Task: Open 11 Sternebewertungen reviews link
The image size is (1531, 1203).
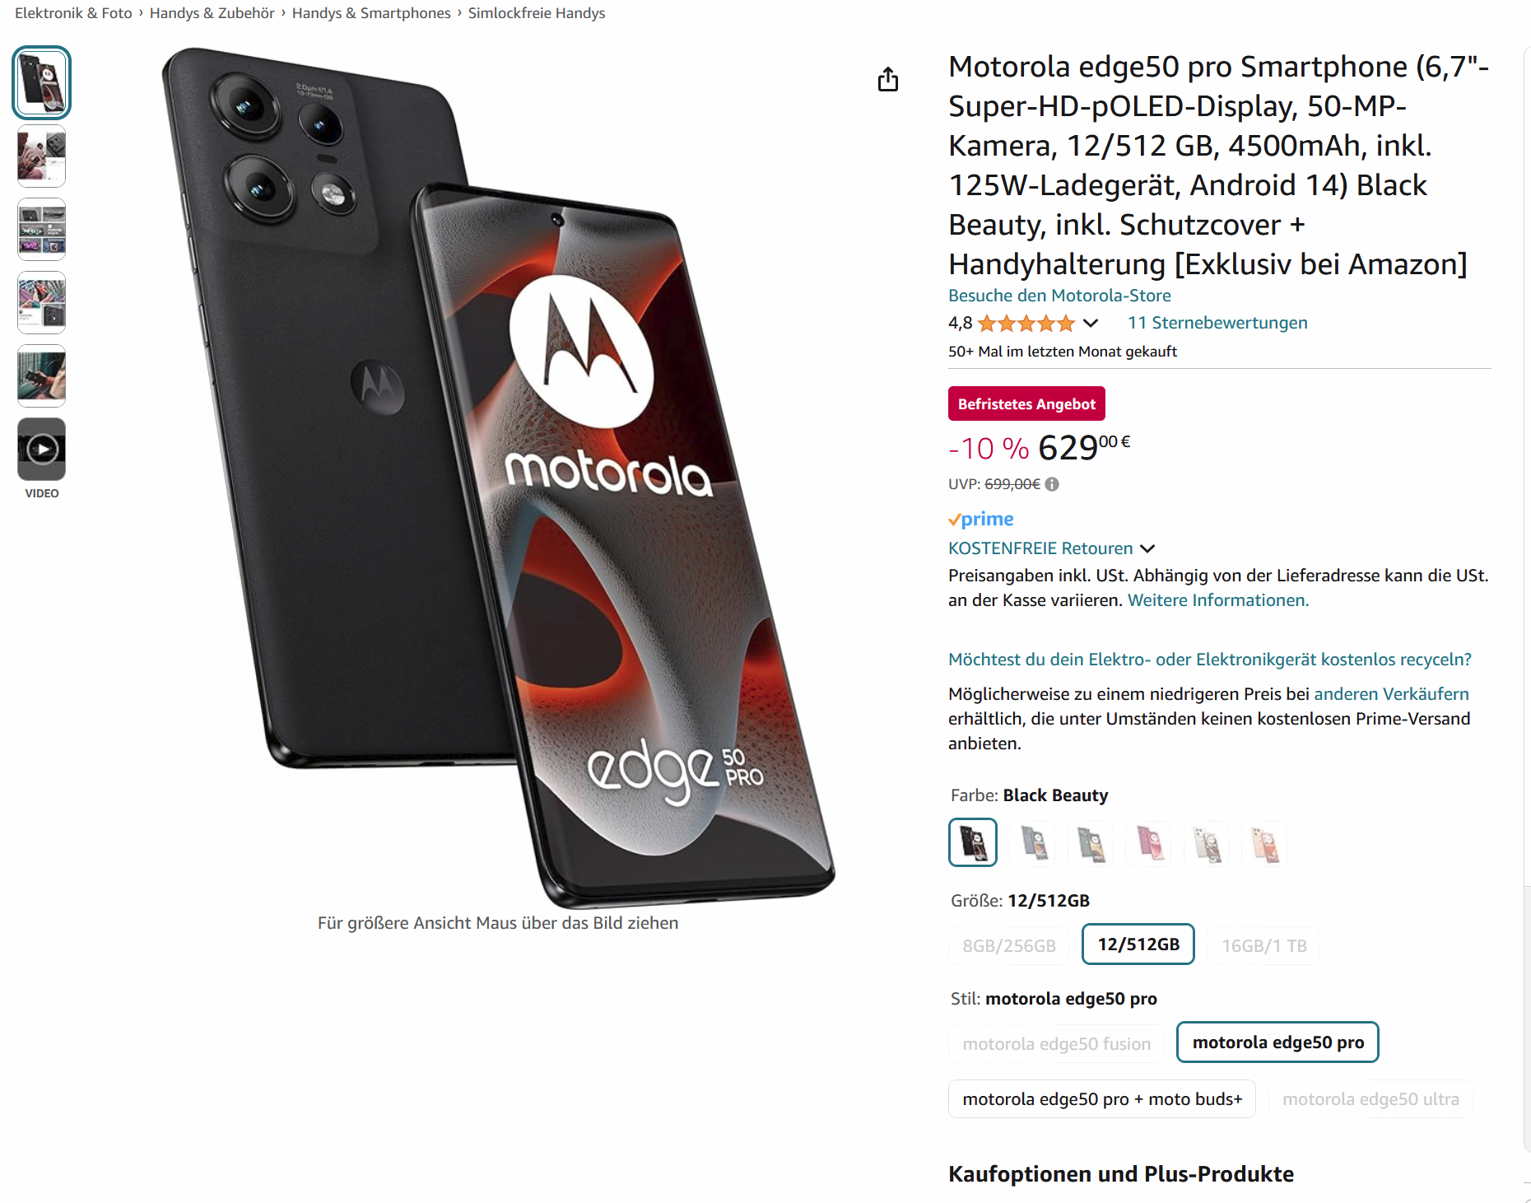Action: coord(1217,323)
